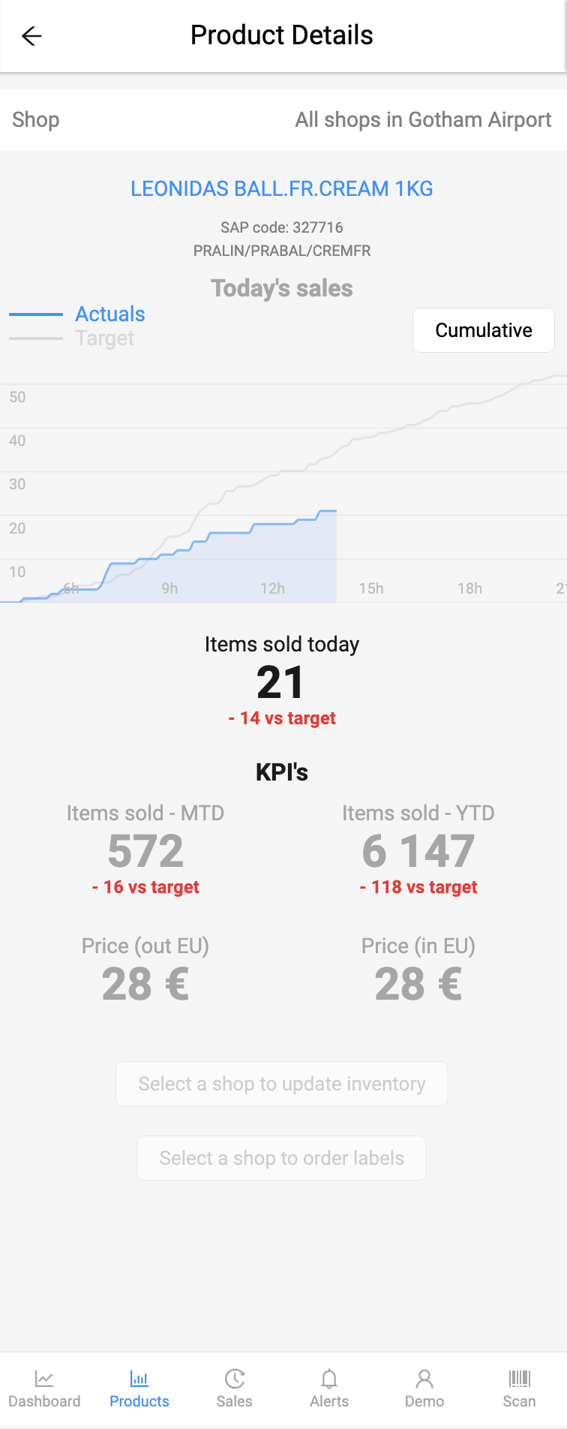Go back using the arrow icon
Screen dimensions: 567x1429
[x=31, y=36]
